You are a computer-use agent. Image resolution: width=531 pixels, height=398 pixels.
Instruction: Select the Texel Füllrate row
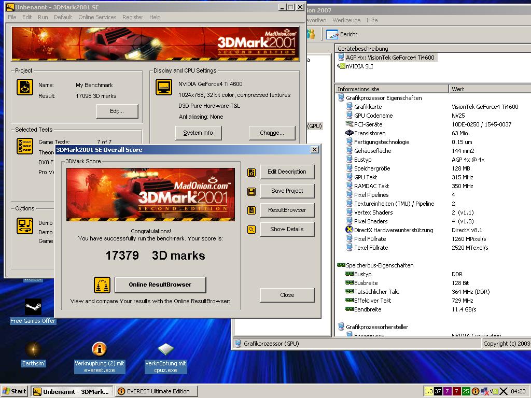[x=438, y=247]
